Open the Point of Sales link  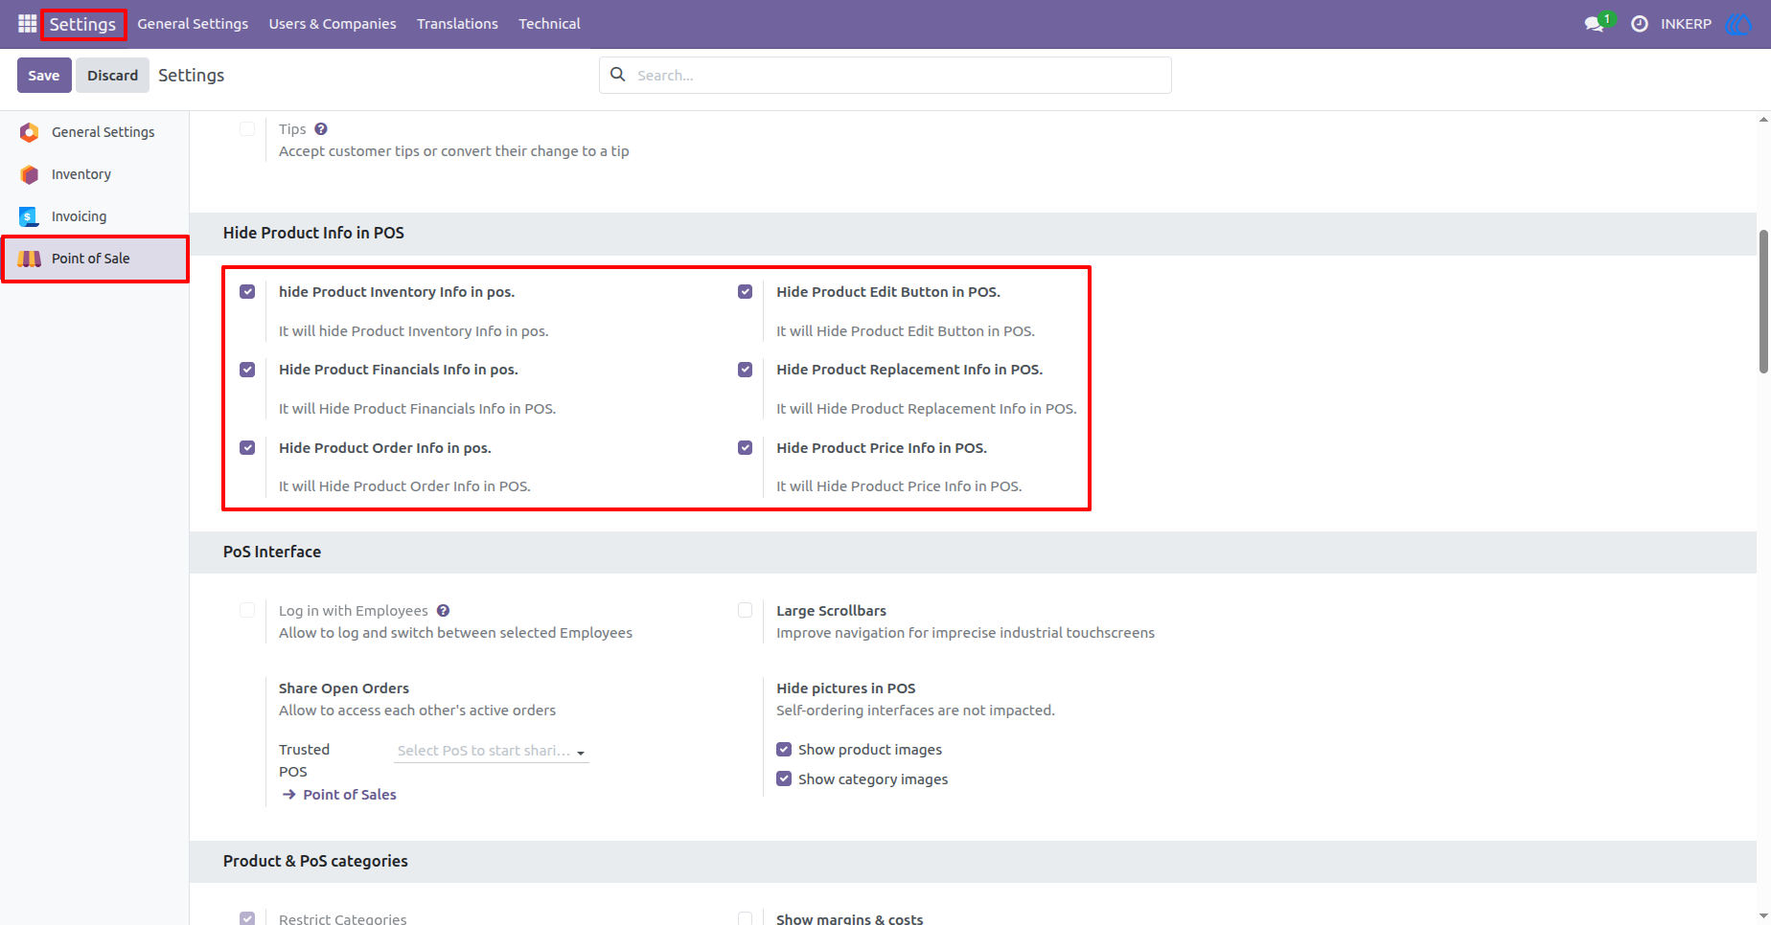(x=350, y=795)
